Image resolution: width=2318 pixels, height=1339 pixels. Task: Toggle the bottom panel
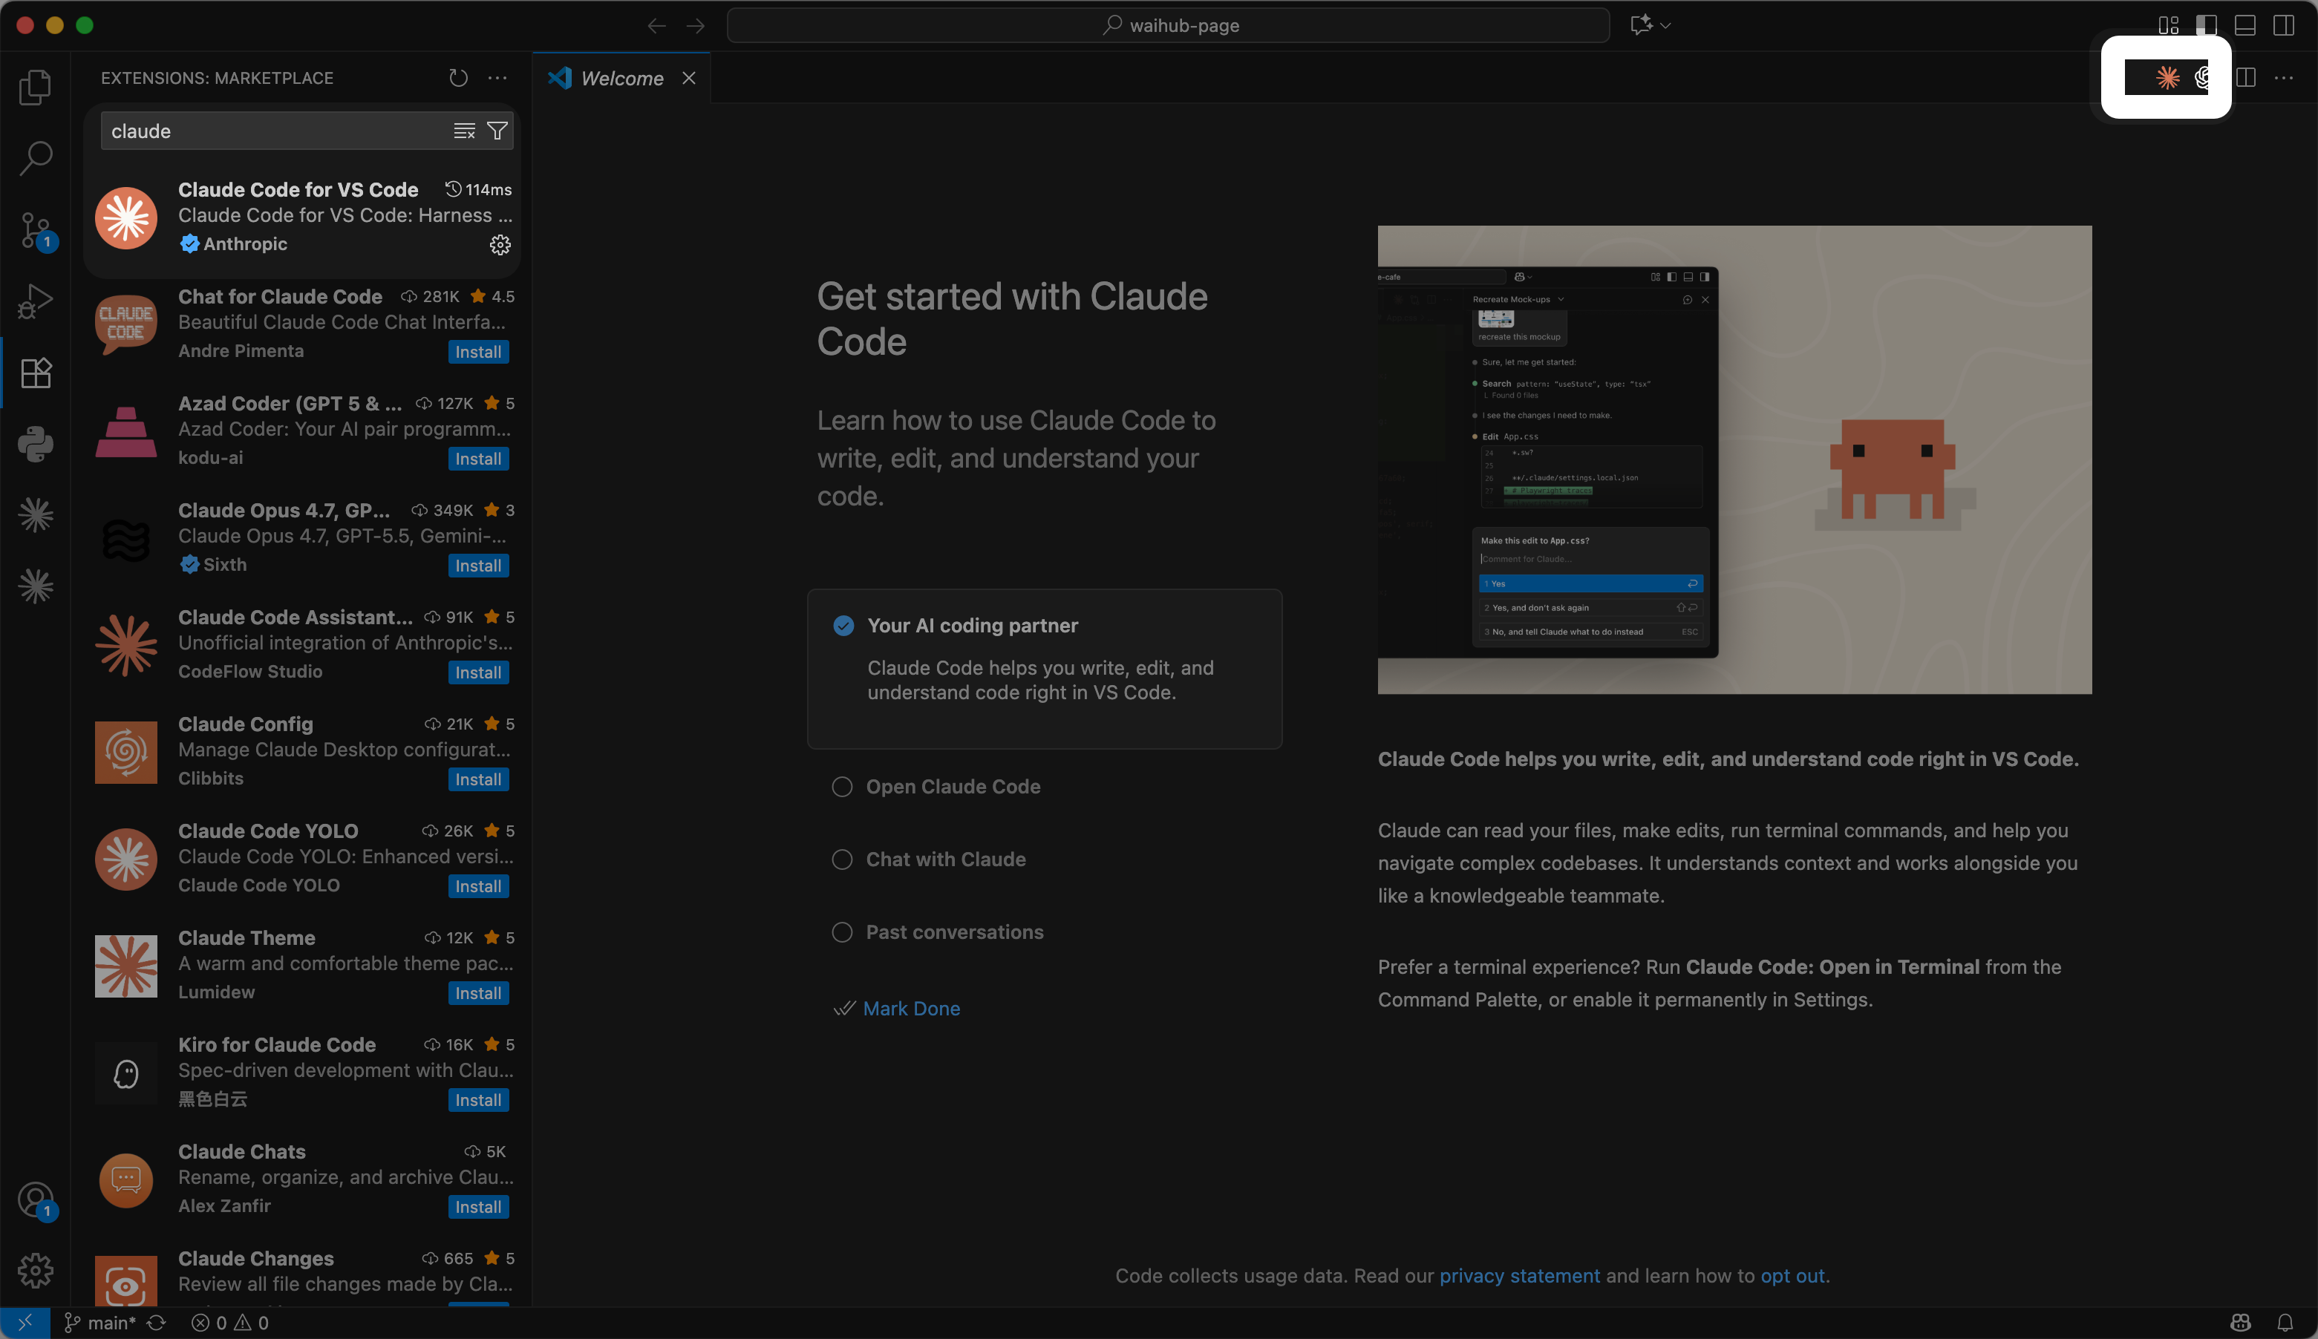[x=2245, y=24]
